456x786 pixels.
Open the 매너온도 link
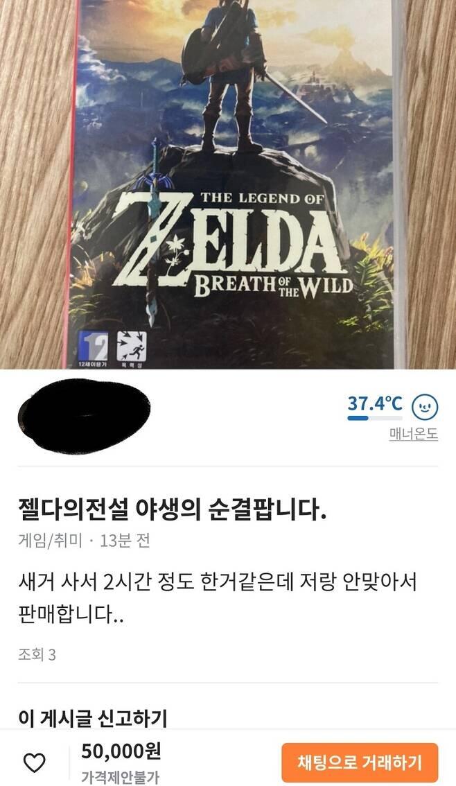pyautogui.click(x=414, y=434)
